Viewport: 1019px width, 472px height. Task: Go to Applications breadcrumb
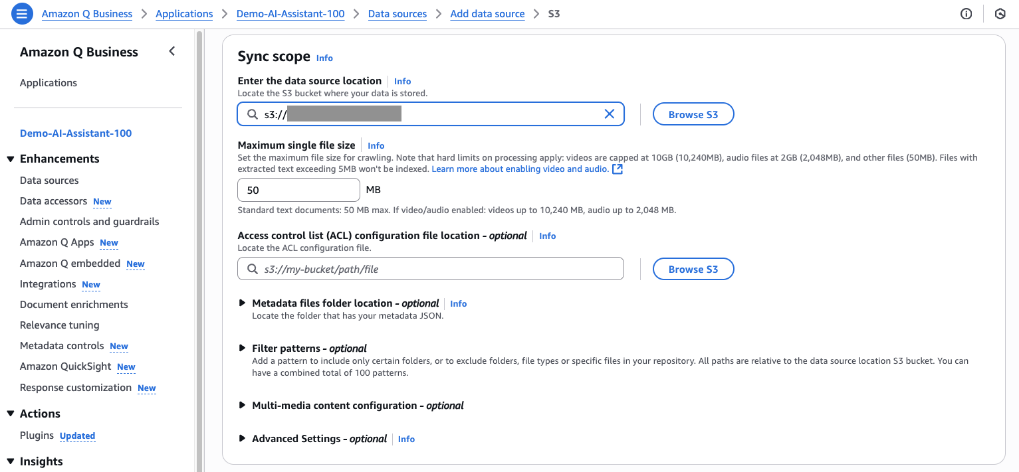click(x=184, y=14)
